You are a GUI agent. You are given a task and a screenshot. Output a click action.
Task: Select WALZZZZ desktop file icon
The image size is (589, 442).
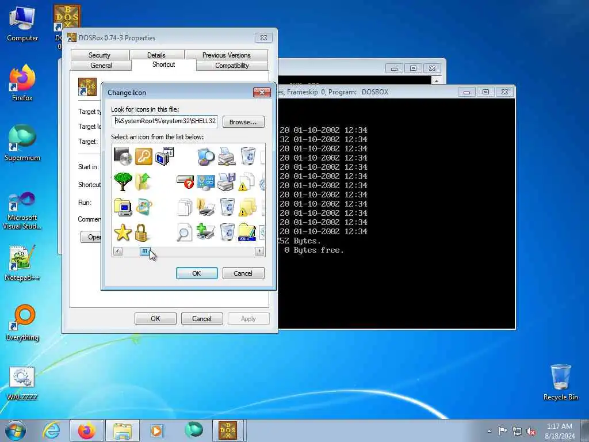[22, 383]
